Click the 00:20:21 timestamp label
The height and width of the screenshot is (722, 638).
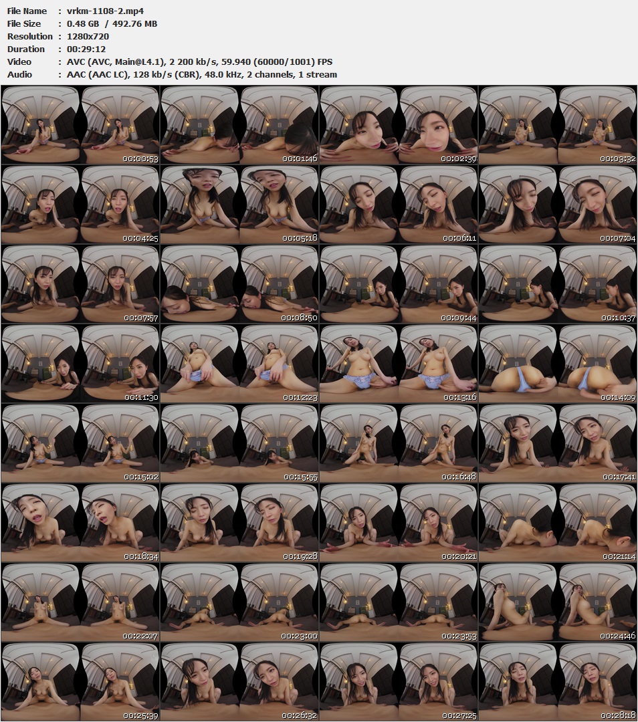click(459, 556)
